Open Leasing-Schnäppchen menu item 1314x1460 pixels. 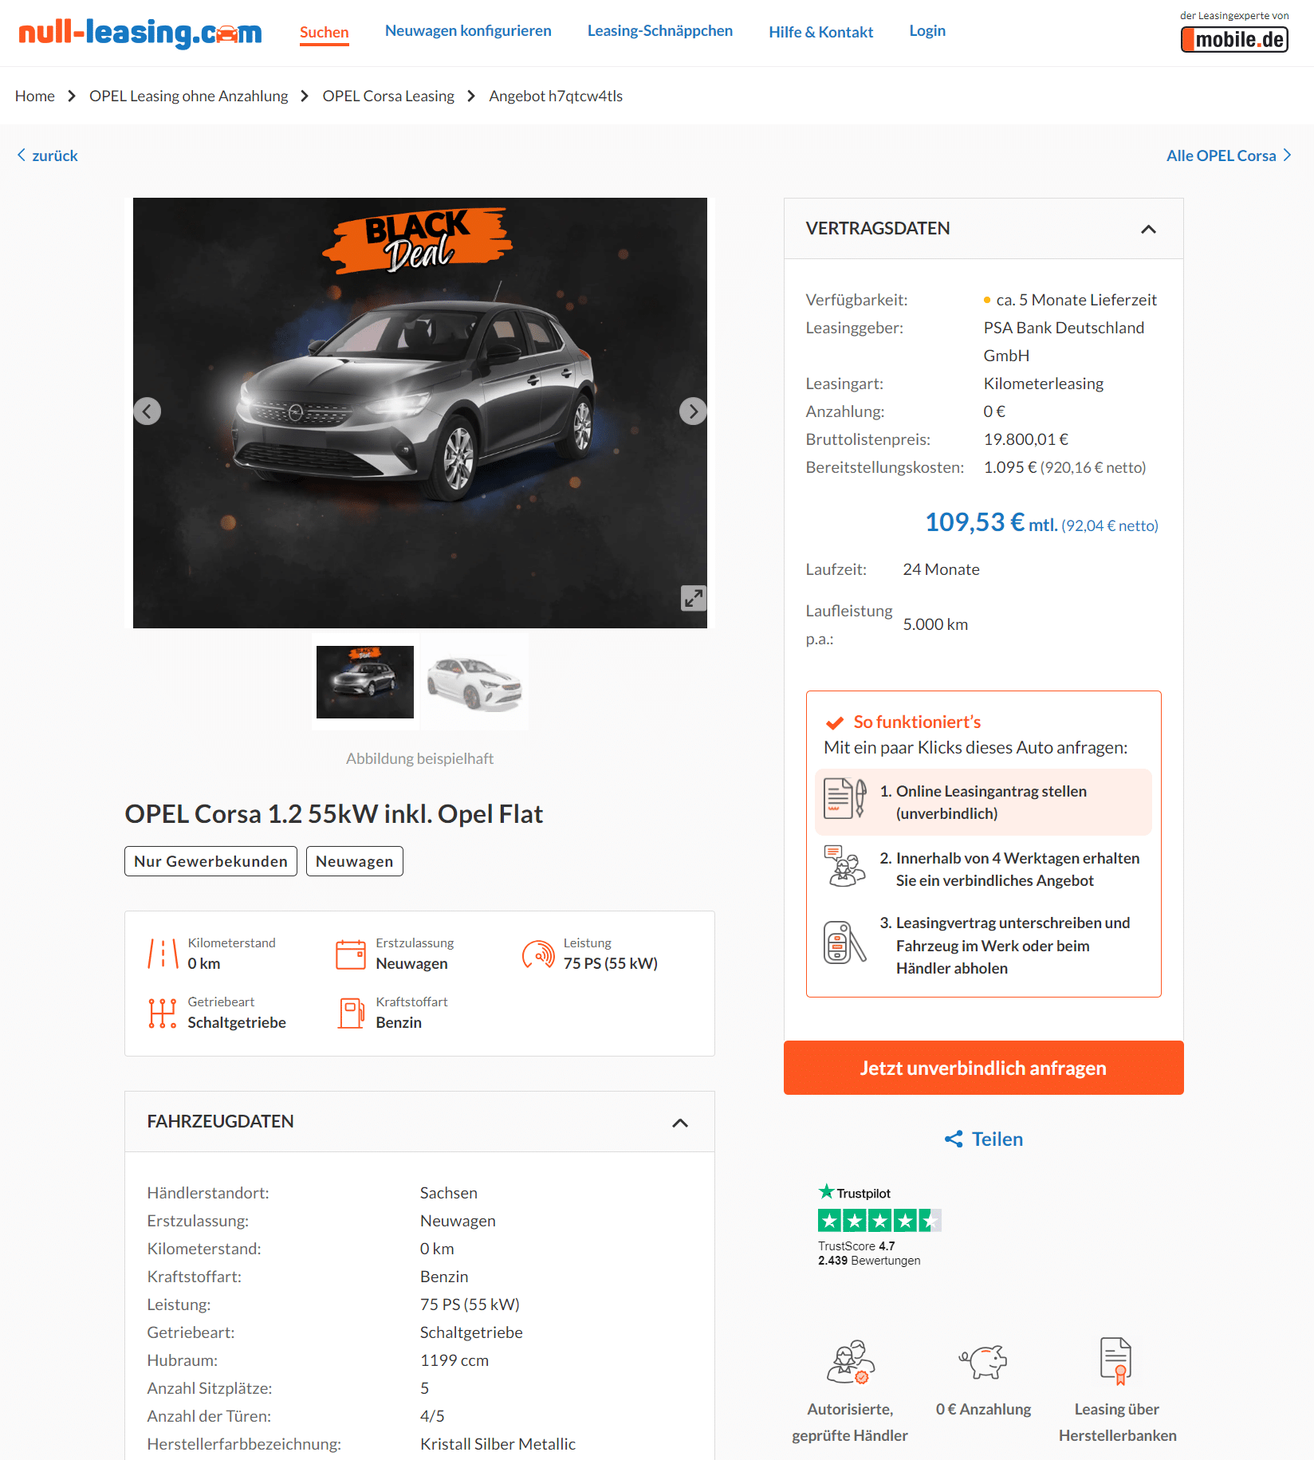[660, 31]
